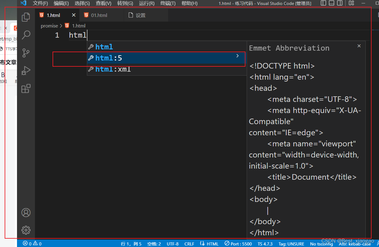This screenshot has width=379, height=247.
Task: Open the Explorer sidebar
Action: 26,17
